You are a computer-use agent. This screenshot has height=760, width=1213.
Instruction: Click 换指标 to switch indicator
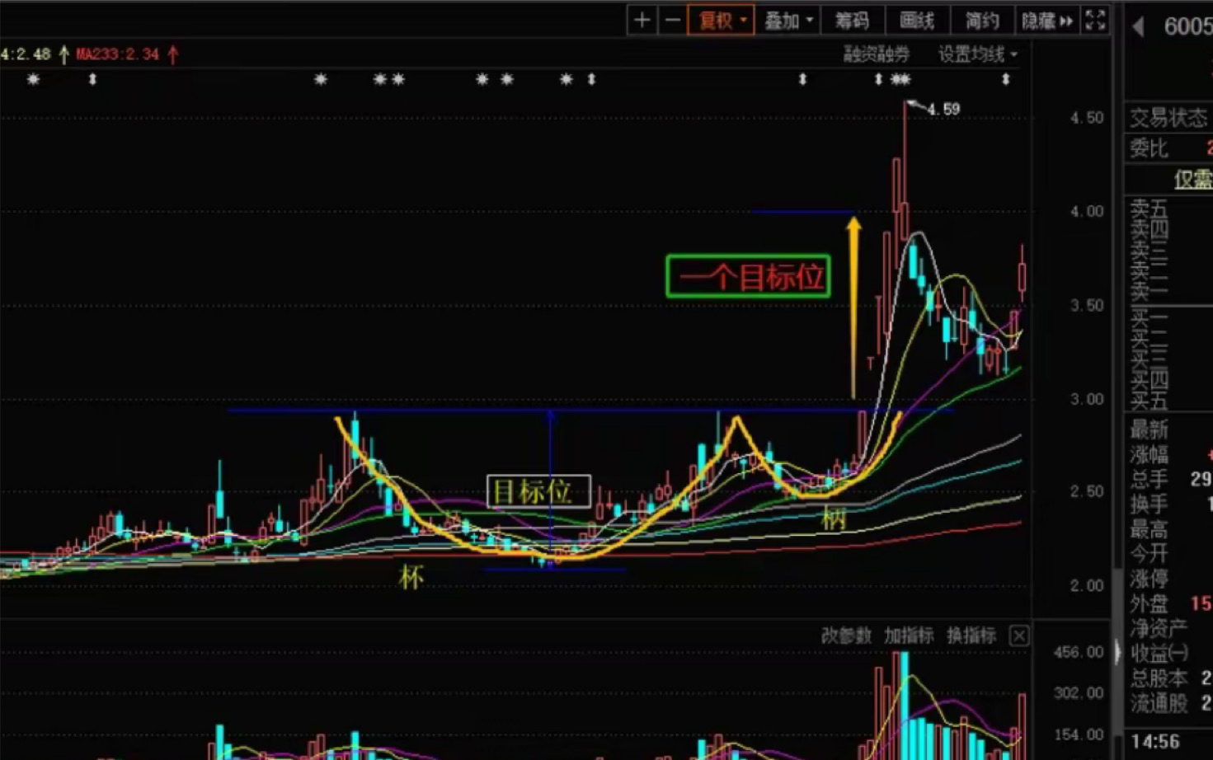coord(971,636)
